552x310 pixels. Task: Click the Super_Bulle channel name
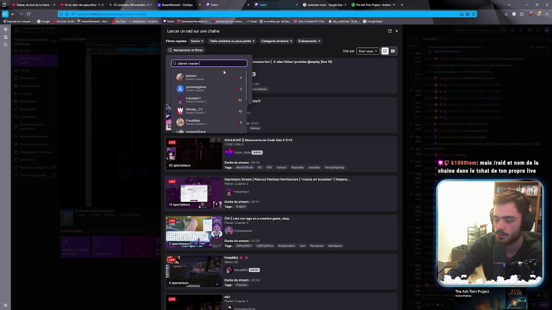pos(242,152)
